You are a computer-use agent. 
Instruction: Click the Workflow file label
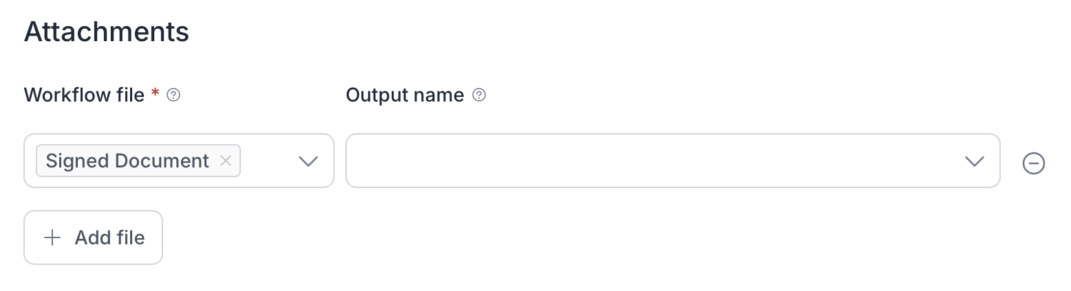[84, 95]
